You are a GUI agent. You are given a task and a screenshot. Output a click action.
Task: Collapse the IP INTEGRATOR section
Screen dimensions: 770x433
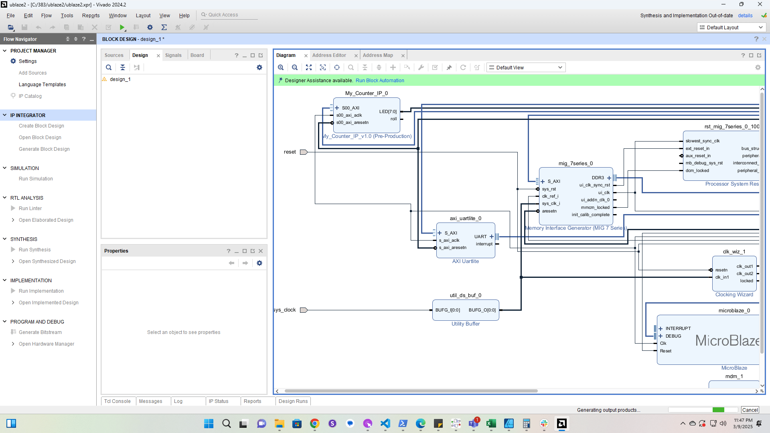5,115
